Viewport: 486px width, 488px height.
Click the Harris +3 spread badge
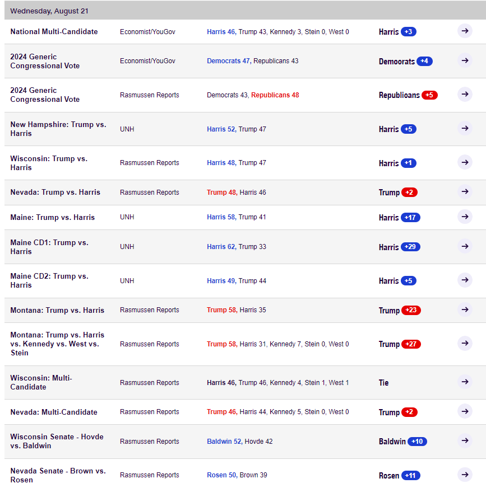(x=409, y=32)
